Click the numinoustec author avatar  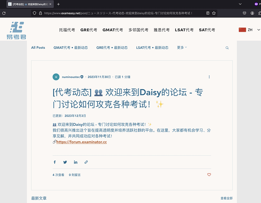pos(56,77)
